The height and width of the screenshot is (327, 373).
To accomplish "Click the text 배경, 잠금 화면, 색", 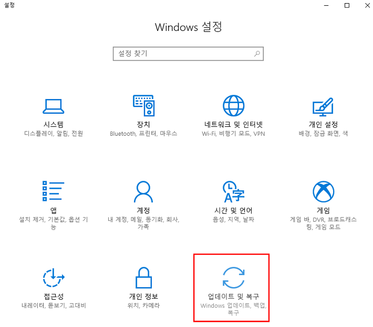I will [323, 133].
